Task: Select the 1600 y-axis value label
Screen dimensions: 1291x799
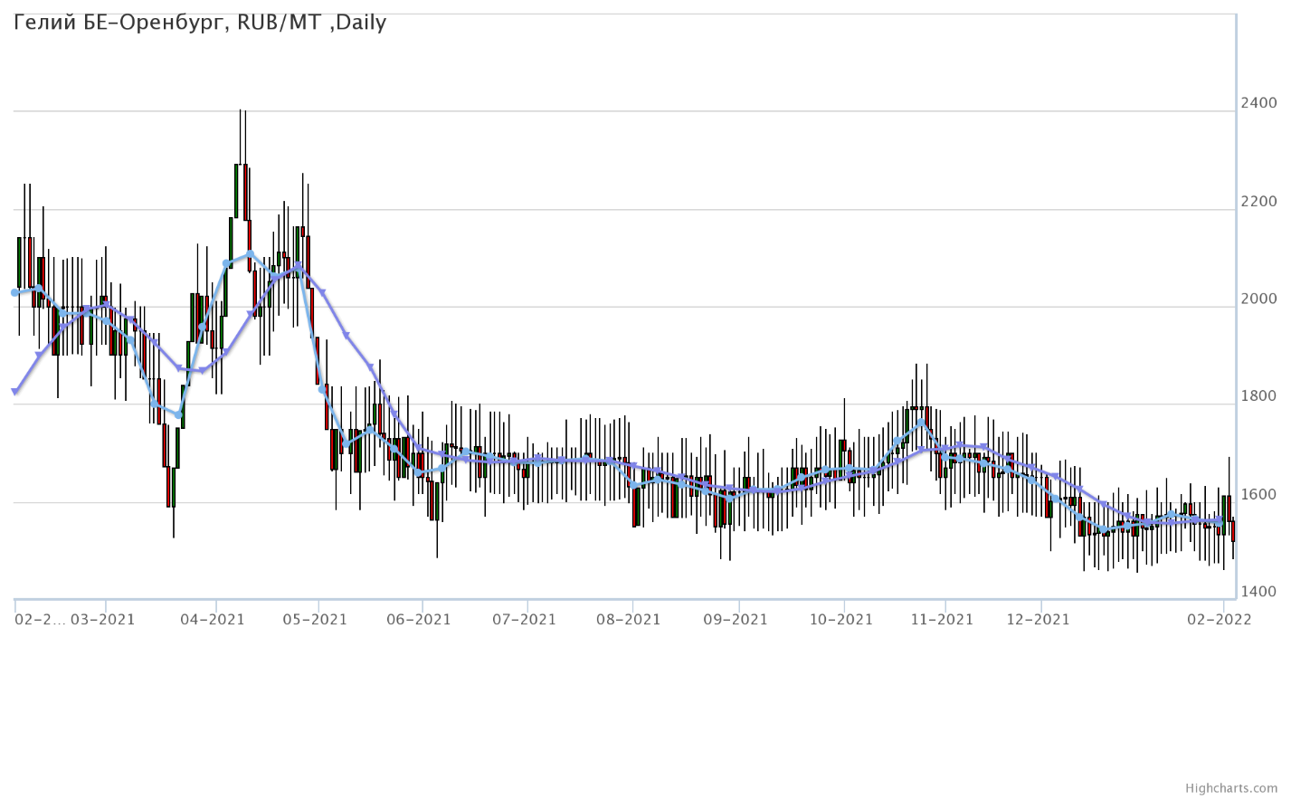Action: coord(1258,494)
